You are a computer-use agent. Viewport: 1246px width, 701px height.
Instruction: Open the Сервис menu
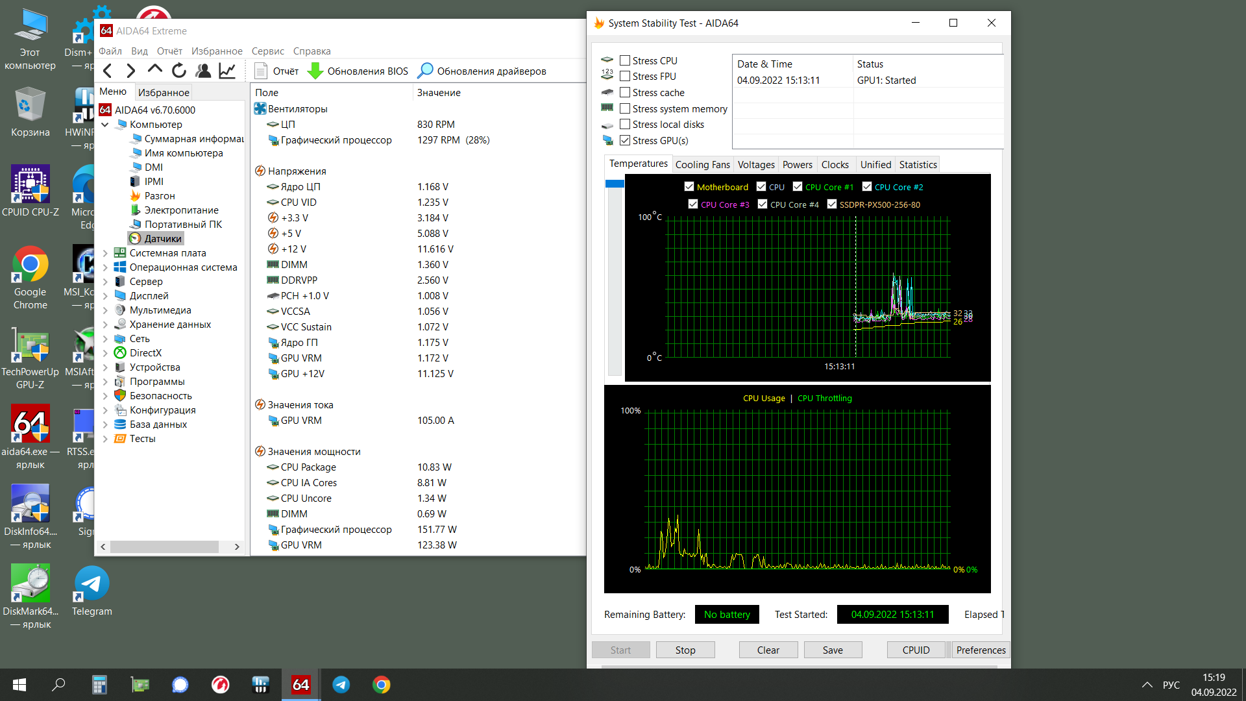pyautogui.click(x=267, y=51)
